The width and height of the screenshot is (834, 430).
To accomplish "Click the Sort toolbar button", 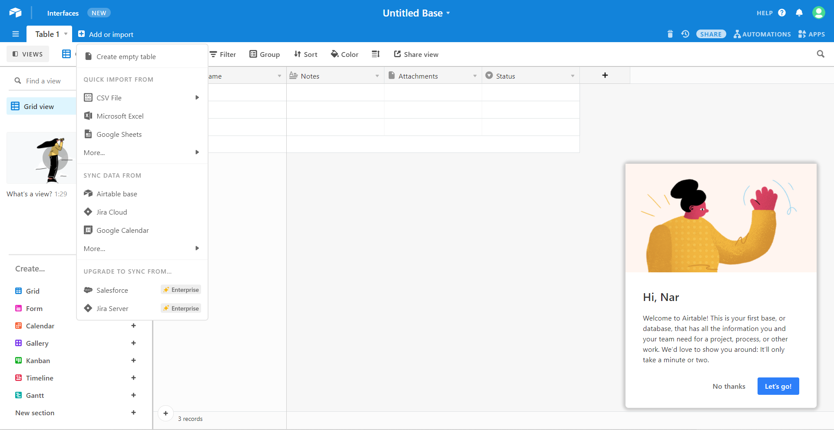I will pyautogui.click(x=305, y=54).
